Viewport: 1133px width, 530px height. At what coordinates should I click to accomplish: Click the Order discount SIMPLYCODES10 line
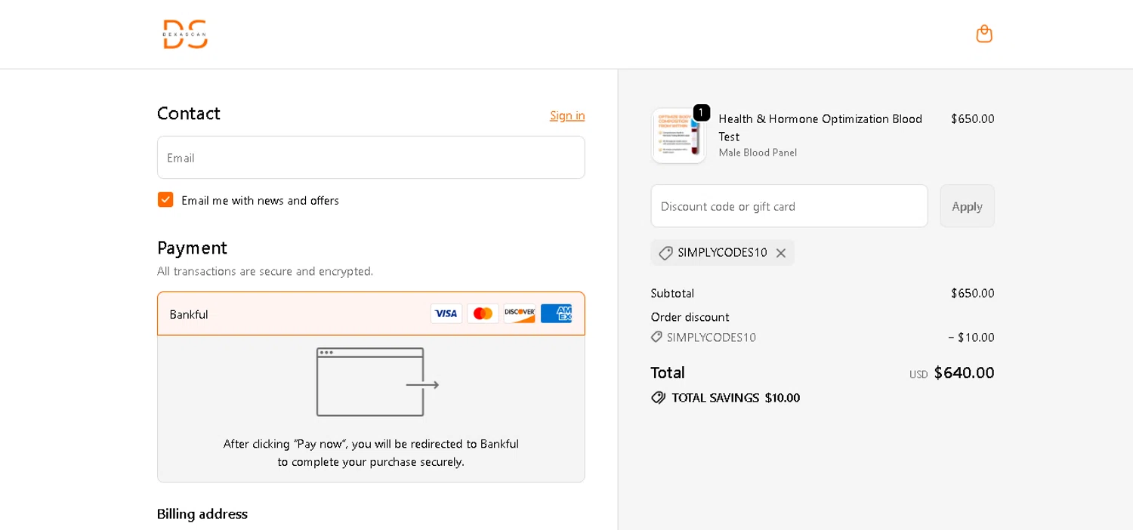[x=711, y=337]
